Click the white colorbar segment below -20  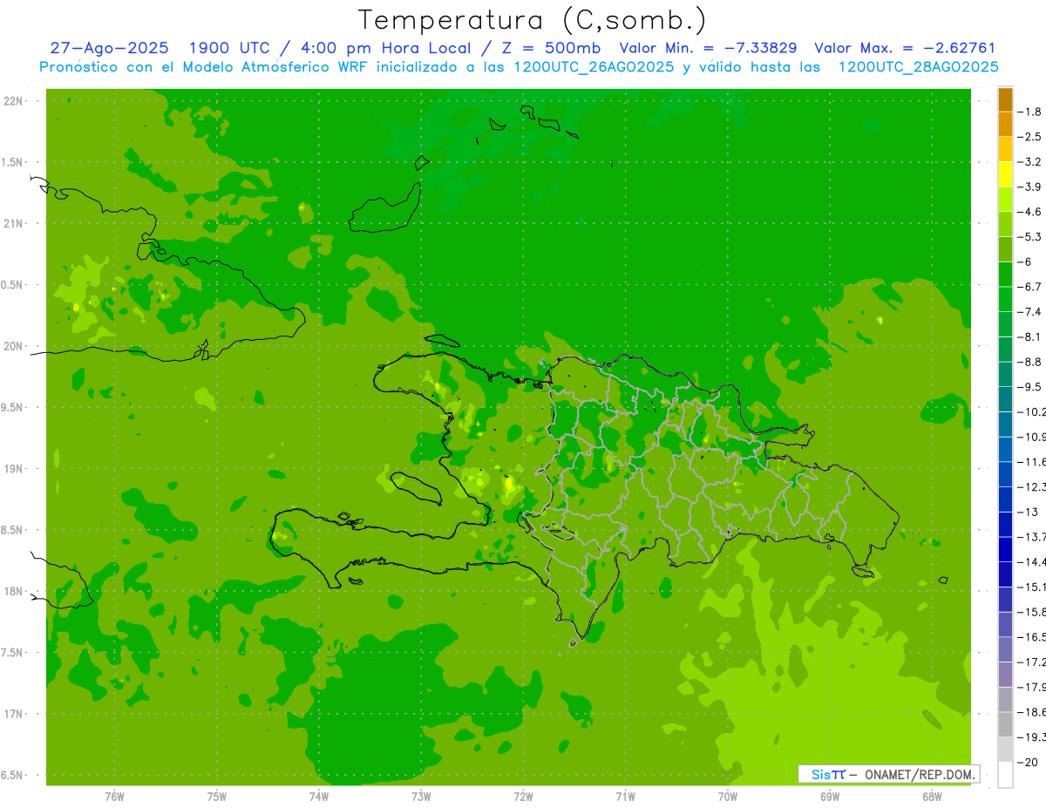point(1005,774)
